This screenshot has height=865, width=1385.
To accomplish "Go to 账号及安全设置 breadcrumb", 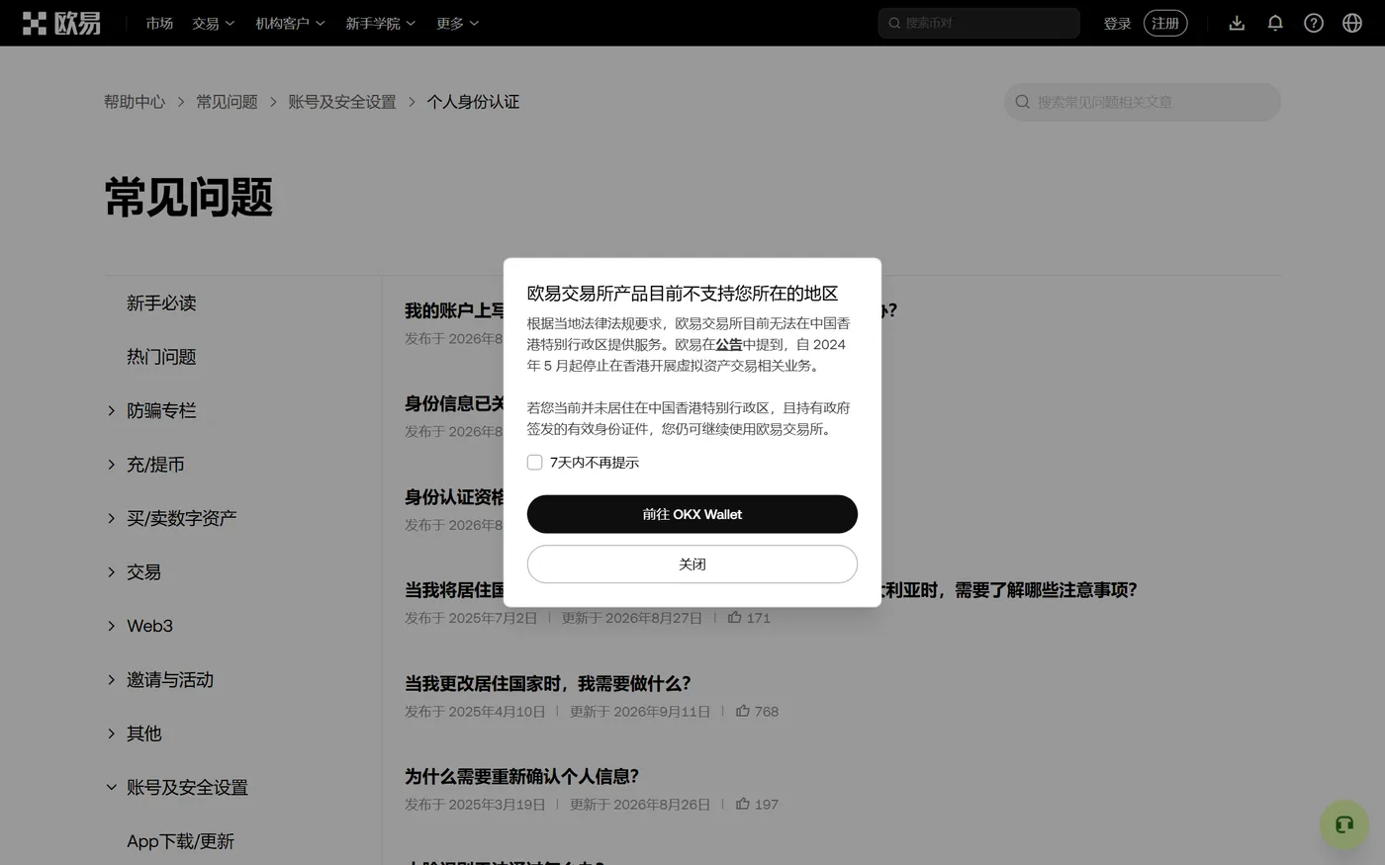I will pos(342,102).
